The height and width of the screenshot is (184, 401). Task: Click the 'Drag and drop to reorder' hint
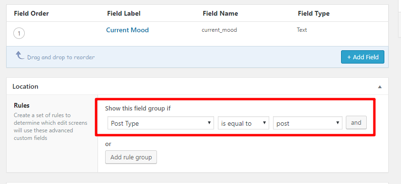click(61, 57)
